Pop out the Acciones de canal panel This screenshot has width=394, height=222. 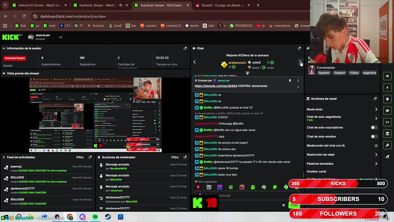[375, 99]
